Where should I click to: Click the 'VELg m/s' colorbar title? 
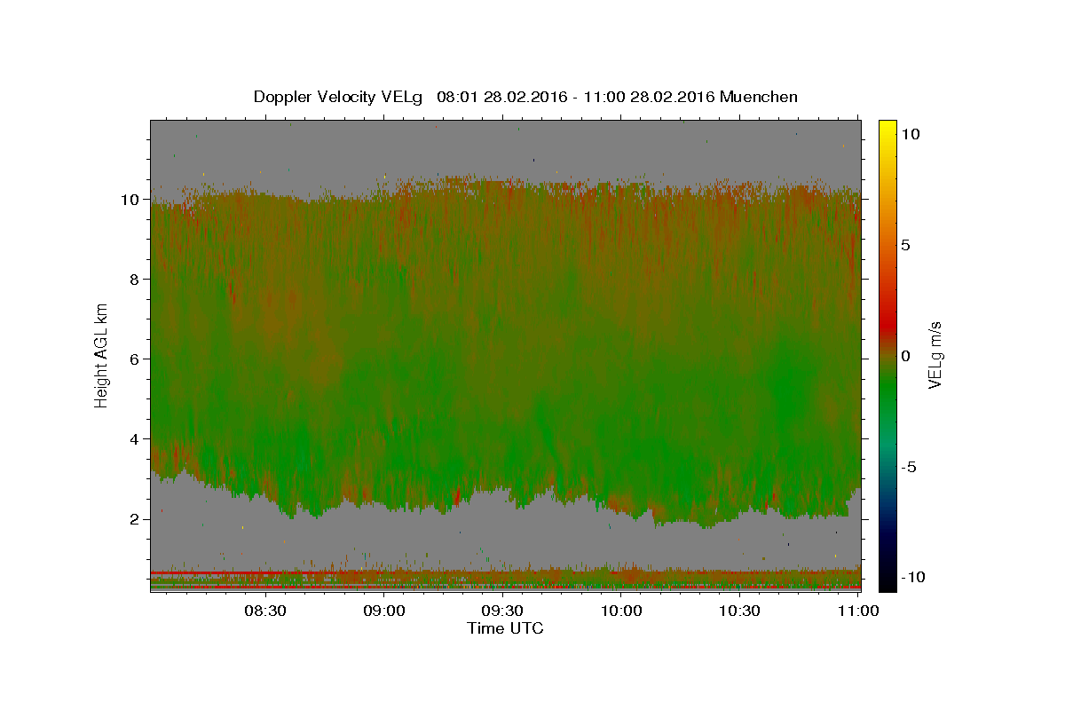[x=935, y=355]
